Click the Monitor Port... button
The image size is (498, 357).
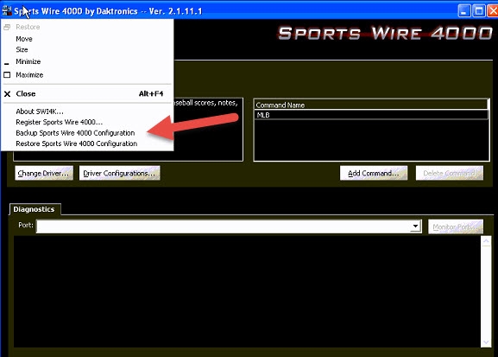tap(456, 226)
